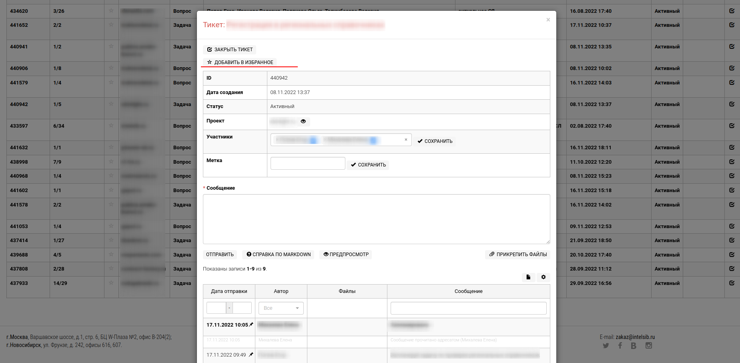Image resolution: width=740 pixels, height=363 pixels.
Task: Pin the 17.11.2022 09:49 message
Action: 251,355
